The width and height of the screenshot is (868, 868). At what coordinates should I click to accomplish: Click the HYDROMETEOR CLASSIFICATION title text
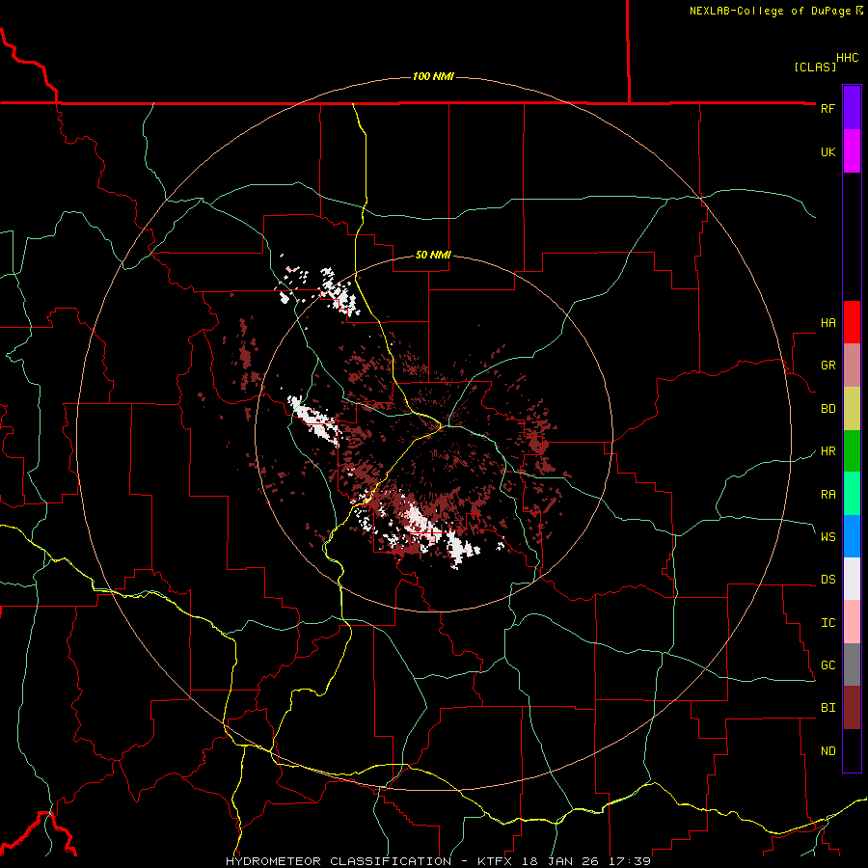click(x=339, y=861)
